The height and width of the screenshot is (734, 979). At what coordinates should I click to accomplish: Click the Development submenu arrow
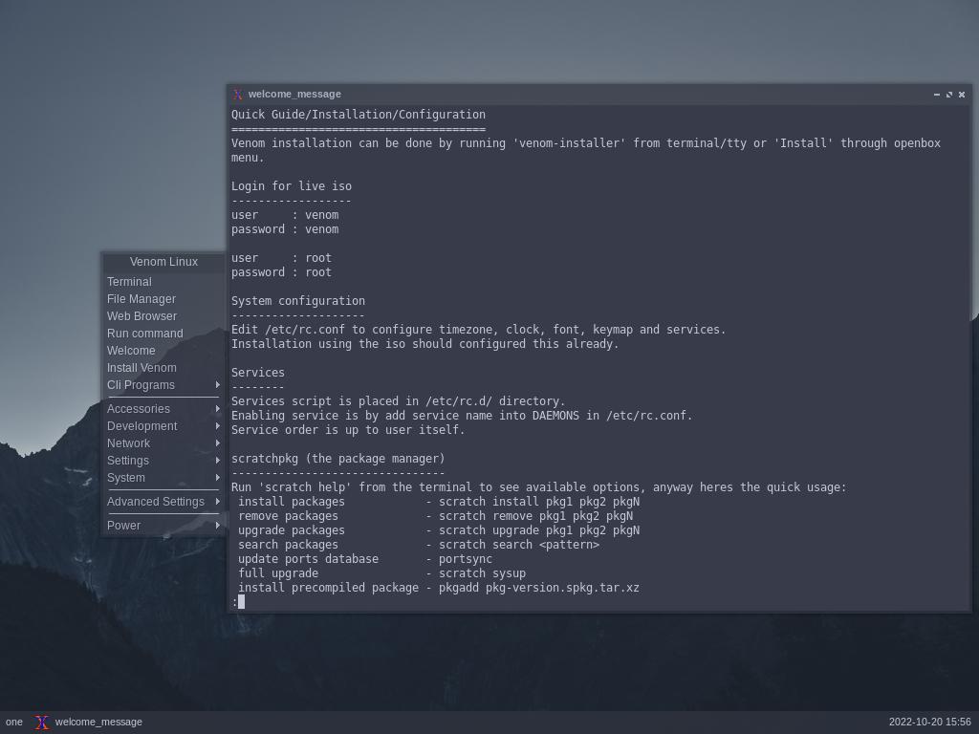click(217, 425)
